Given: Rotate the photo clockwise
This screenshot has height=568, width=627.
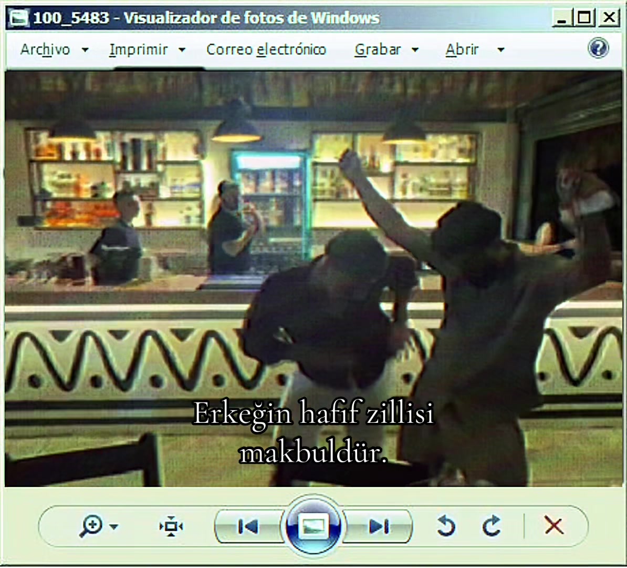Looking at the screenshot, I should coord(492,526).
